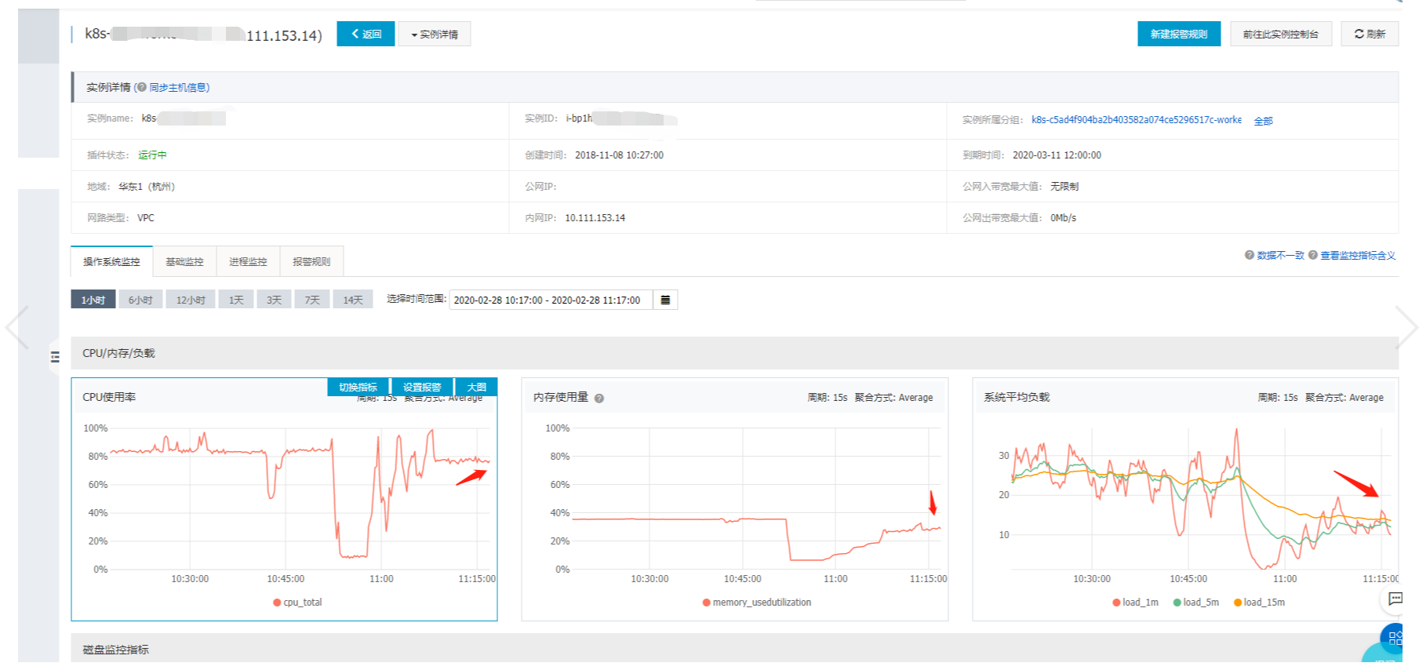Select the 12小时 time range

pos(191,300)
